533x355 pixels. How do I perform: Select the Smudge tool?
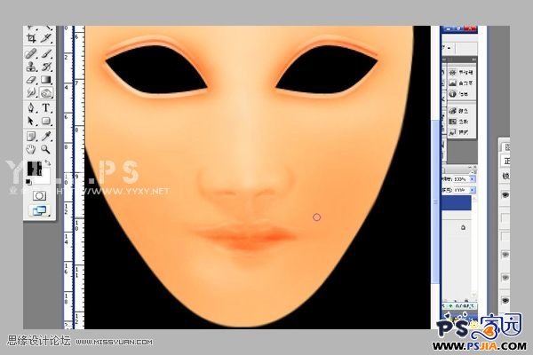pos(31,92)
